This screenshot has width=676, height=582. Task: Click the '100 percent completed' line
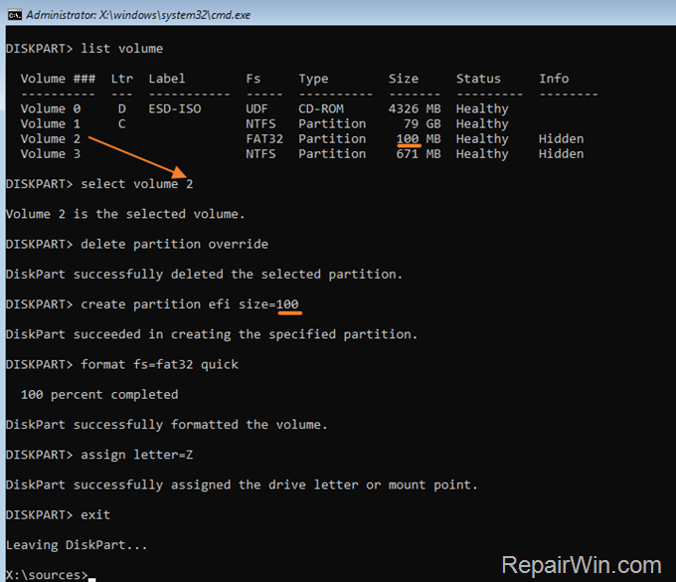coord(99,395)
